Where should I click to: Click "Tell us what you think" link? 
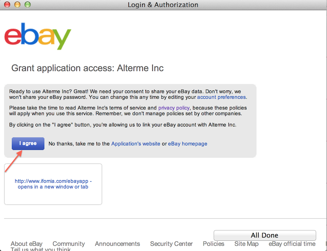[40, 249]
